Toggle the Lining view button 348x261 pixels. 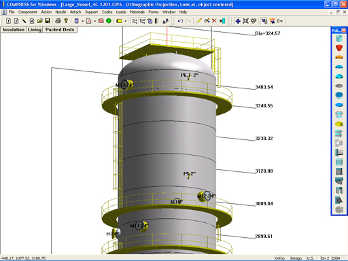point(35,30)
